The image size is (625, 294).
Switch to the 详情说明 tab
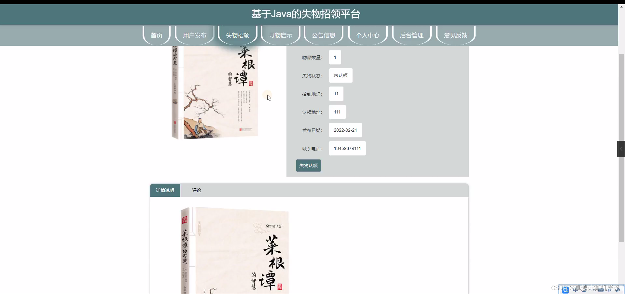165,190
